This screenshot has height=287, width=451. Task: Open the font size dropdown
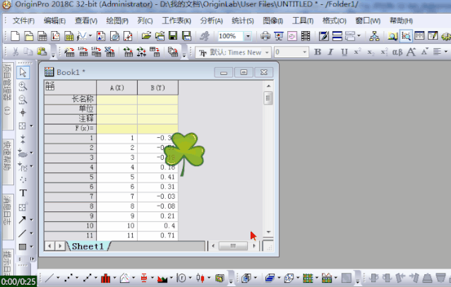point(304,52)
